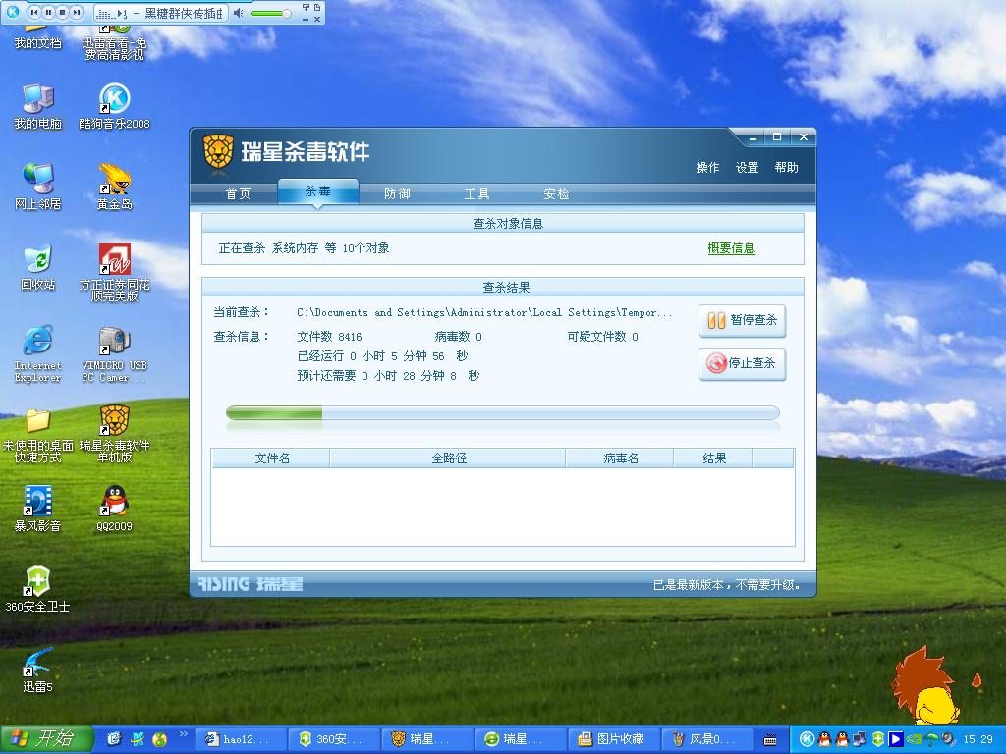This screenshot has height=754, width=1006.
Task: Select 未使用的桌面快捷方式 folder
Action: click(38, 435)
